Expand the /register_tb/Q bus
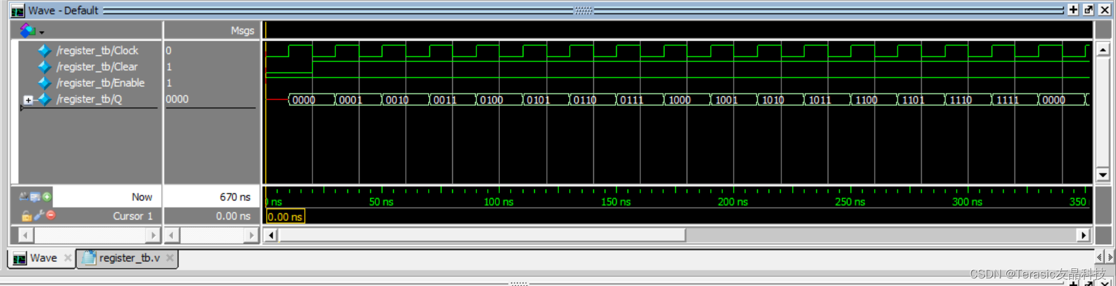 tap(28, 100)
